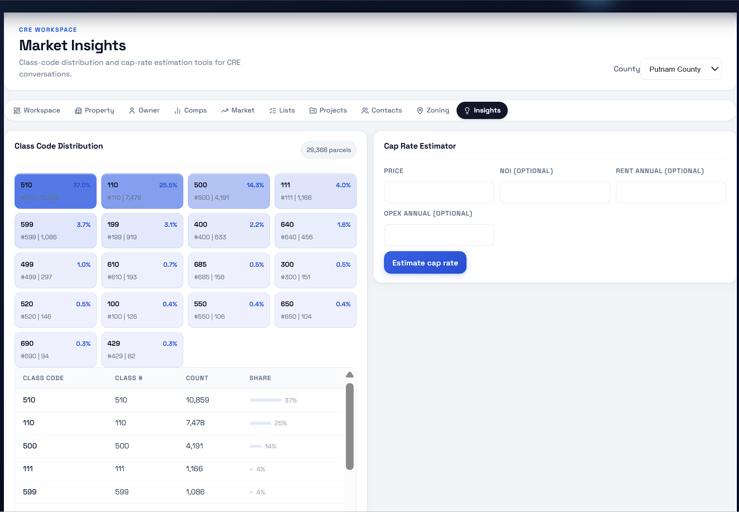
Task: Click the Projects folder icon
Action: point(313,111)
